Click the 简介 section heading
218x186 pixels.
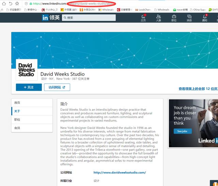tap(64, 104)
